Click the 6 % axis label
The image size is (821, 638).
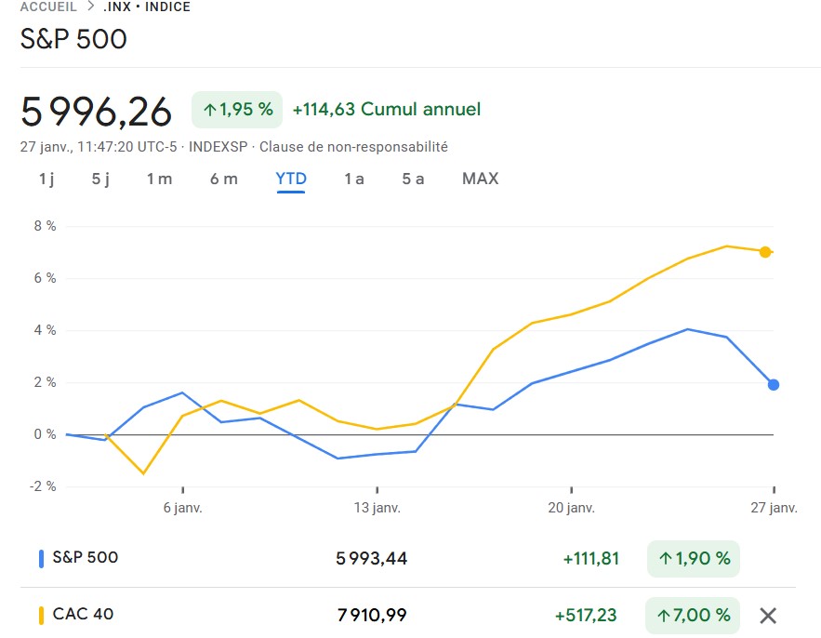(45, 278)
